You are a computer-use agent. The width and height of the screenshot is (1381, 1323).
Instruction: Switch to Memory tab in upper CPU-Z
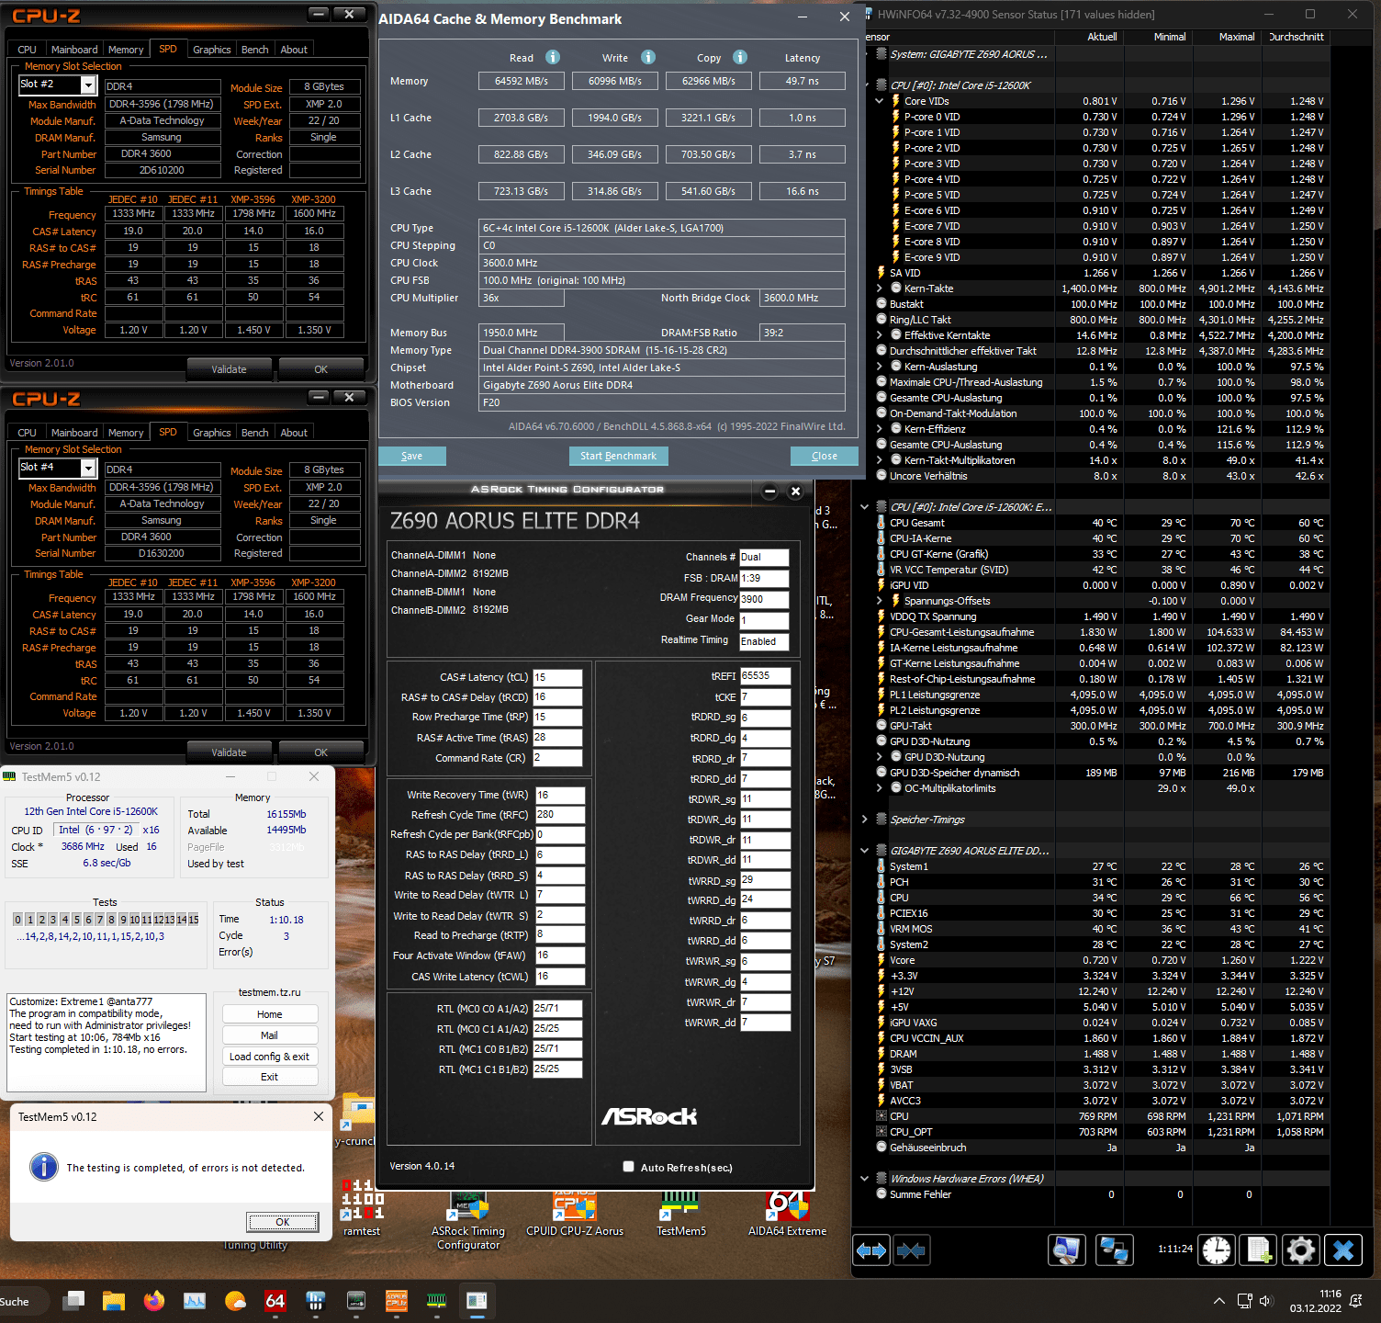pyautogui.click(x=126, y=50)
